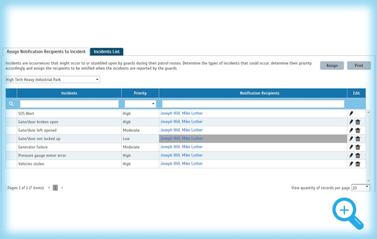Delete the Gate/door not locked up incident
Viewport: 377px width, 239px height.
pos(358,139)
